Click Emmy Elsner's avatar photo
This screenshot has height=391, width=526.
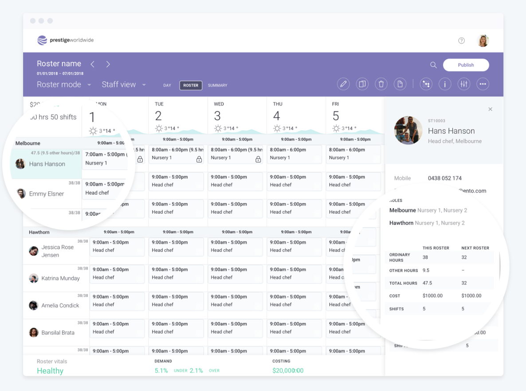pos(21,194)
